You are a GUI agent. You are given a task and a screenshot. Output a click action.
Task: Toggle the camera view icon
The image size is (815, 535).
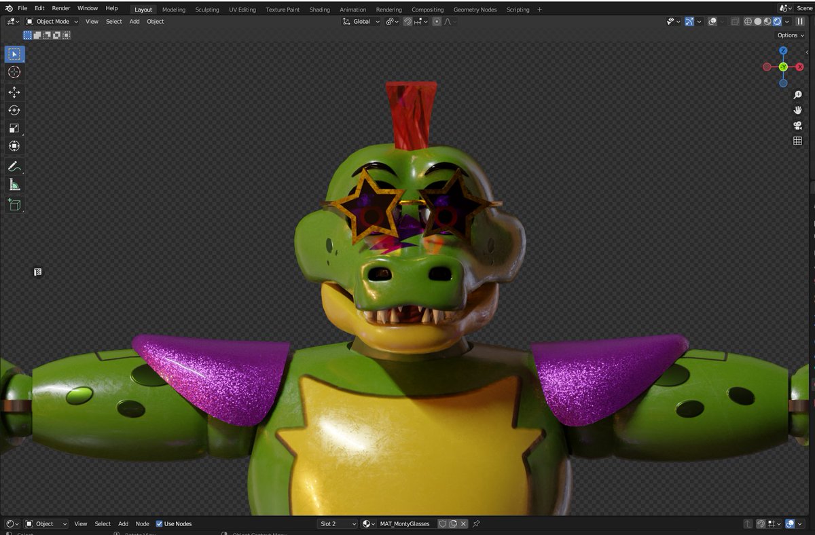coord(797,126)
